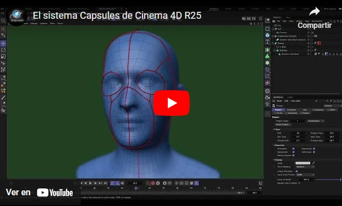Click the red Record keyframe button
Screen dimensions: 342x206
[x=153, y=183]
